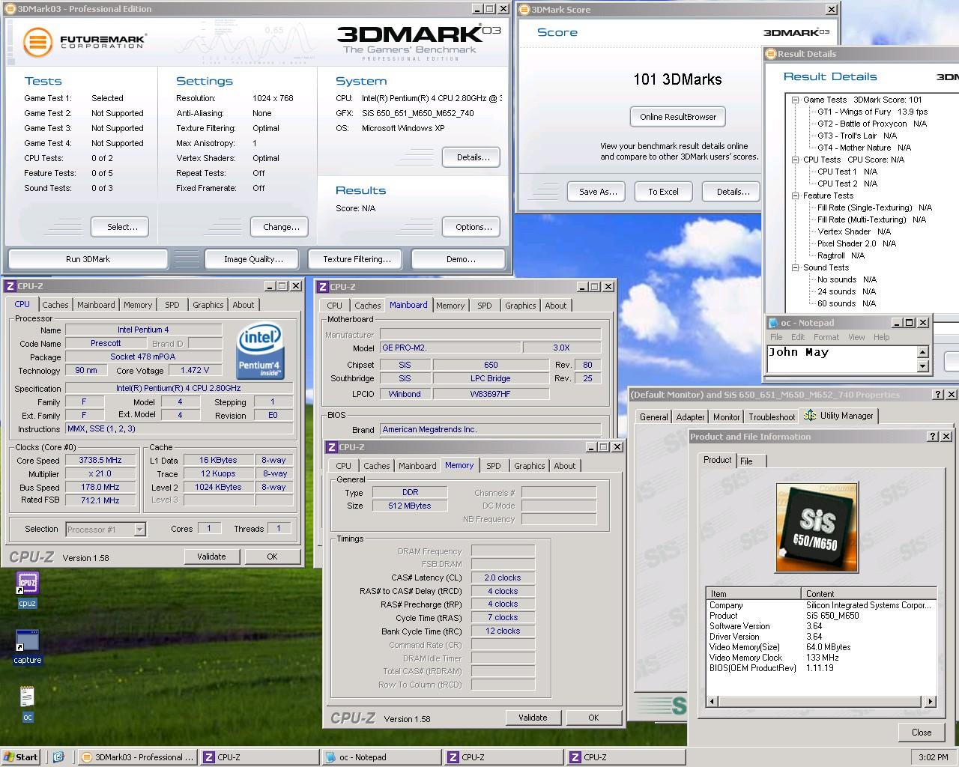The image size is (959, 767).
Task: Click the SiS icon on Utility Manager tab
Action: pos(810,415)
